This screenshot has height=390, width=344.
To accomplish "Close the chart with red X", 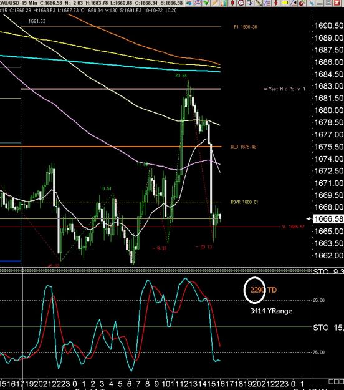I will point(337,2).
